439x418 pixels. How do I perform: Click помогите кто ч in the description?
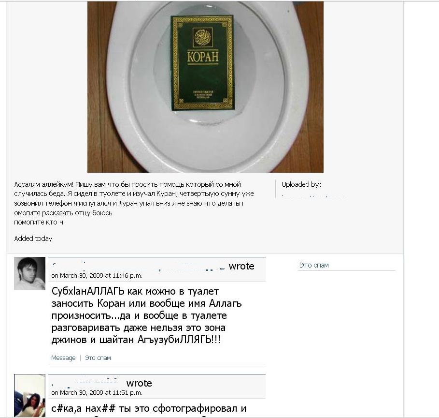point(39,222)
